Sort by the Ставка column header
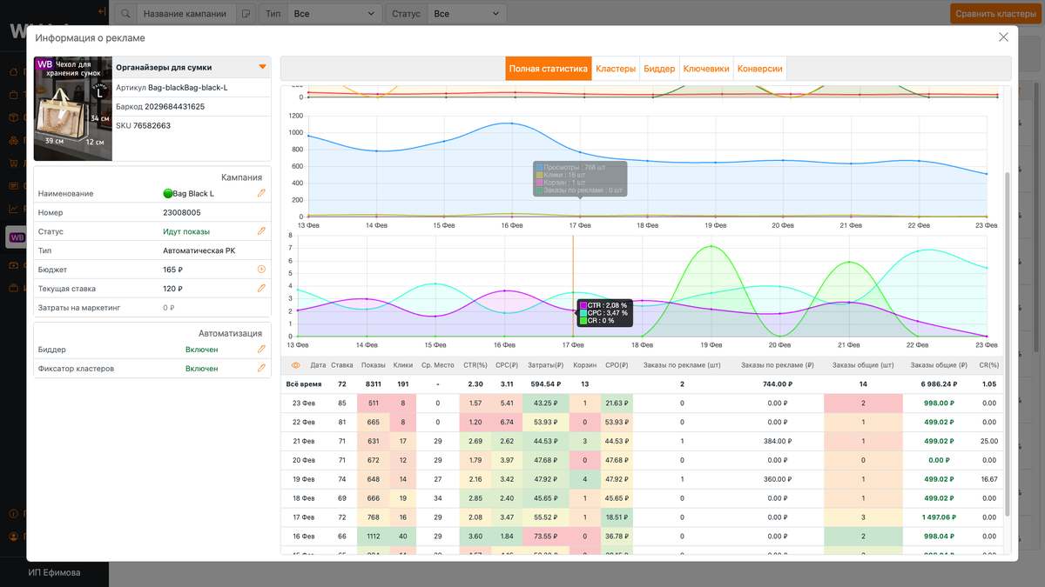This screenshot has width=1045, height=587. (x=342, y=365)
